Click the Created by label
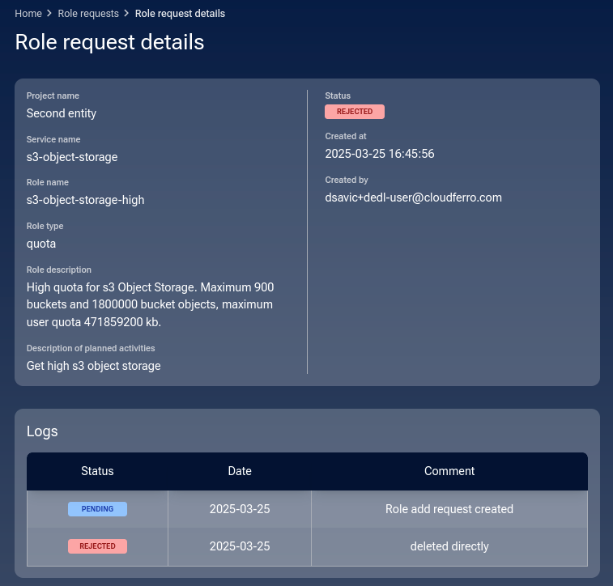The height and width of the screenshot is (586, 613). click(x=347, y=180)
